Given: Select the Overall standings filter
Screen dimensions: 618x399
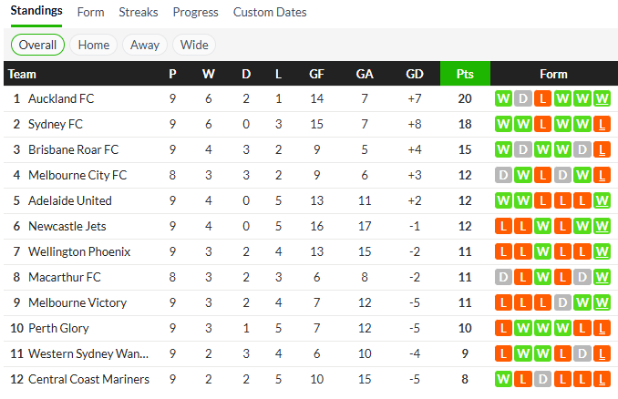Looking at the screenshot, I should pyautogui.click(x=37, y=45).
